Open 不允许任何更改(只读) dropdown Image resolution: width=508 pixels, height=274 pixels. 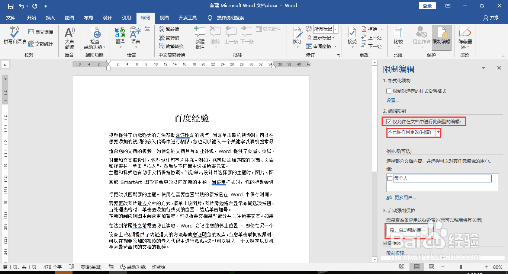click(438, 132)
